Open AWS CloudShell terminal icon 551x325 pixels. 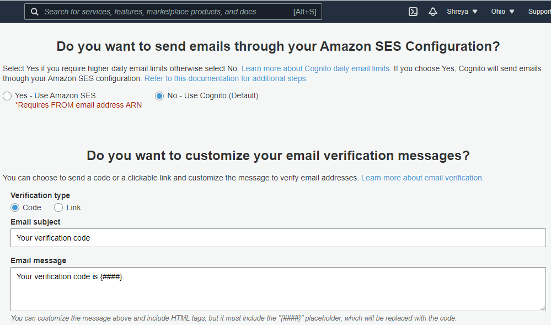(413, 12)
